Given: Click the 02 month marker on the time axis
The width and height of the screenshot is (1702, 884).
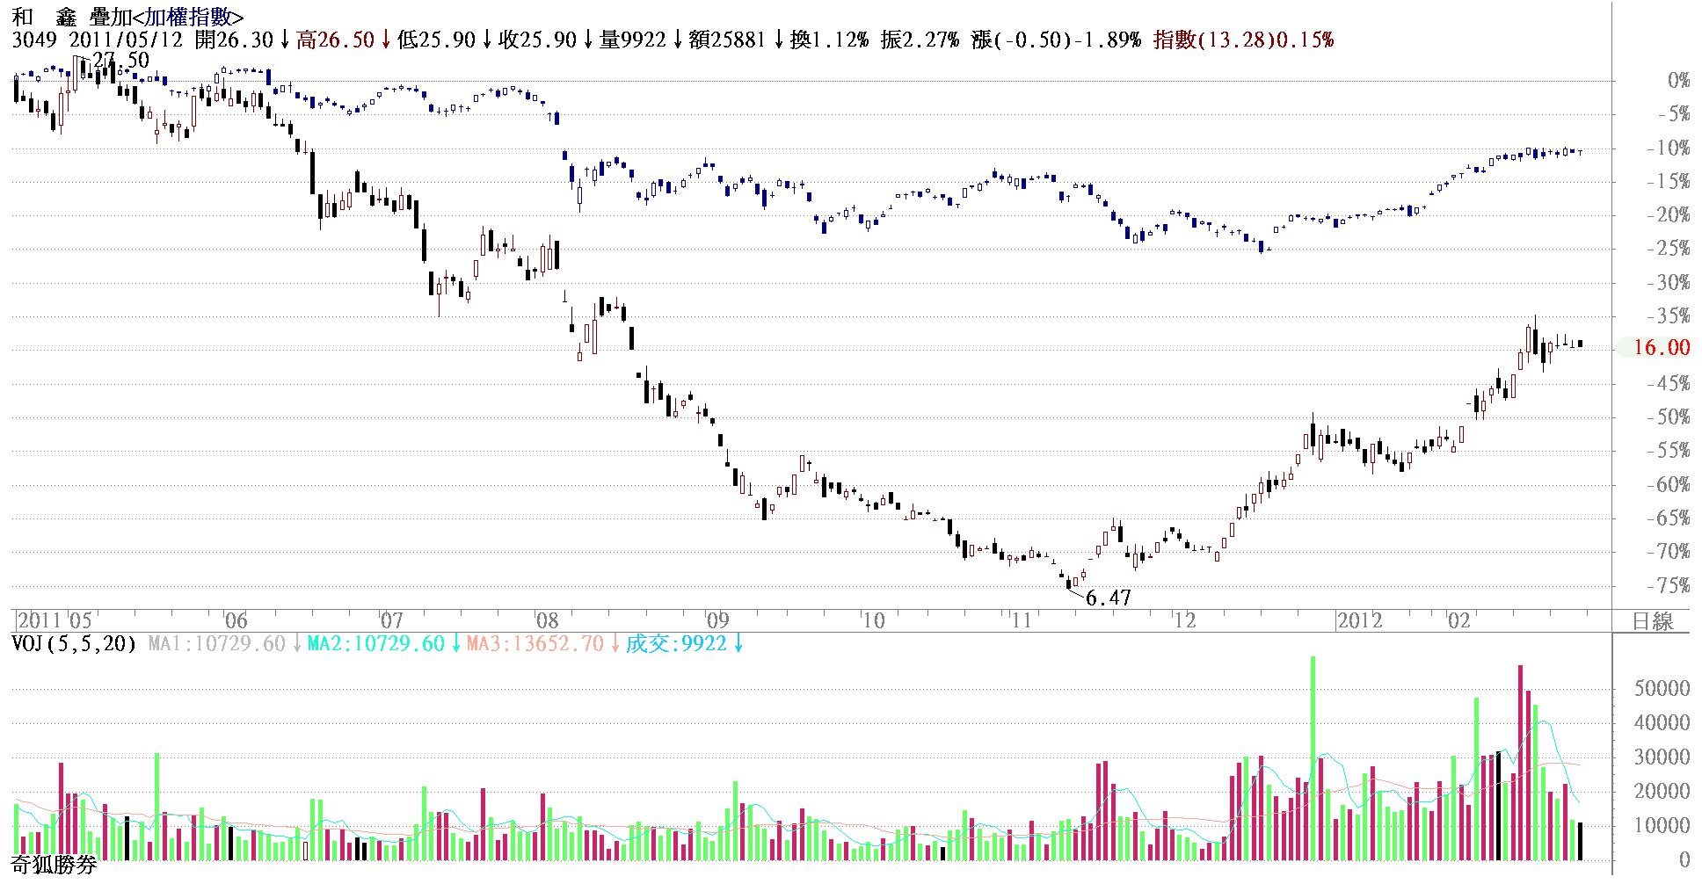Looking at the screenshot, I should (1459, 620).
